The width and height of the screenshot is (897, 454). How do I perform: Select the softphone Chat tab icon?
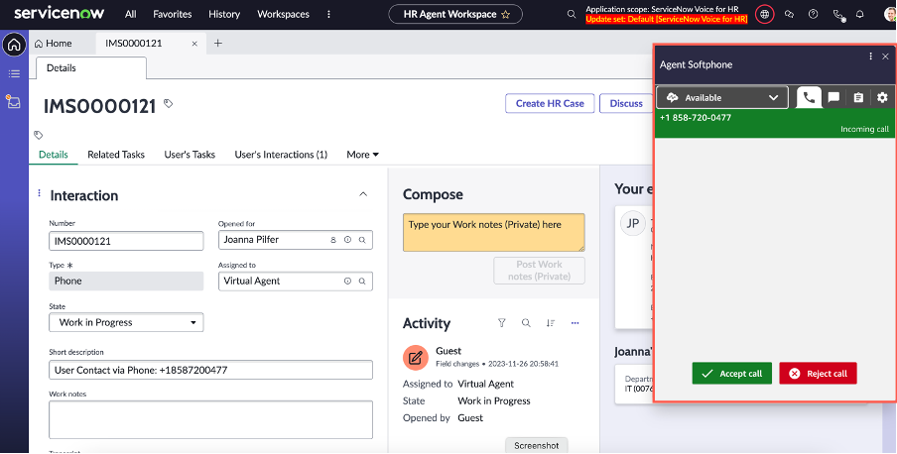pos(834,98)
